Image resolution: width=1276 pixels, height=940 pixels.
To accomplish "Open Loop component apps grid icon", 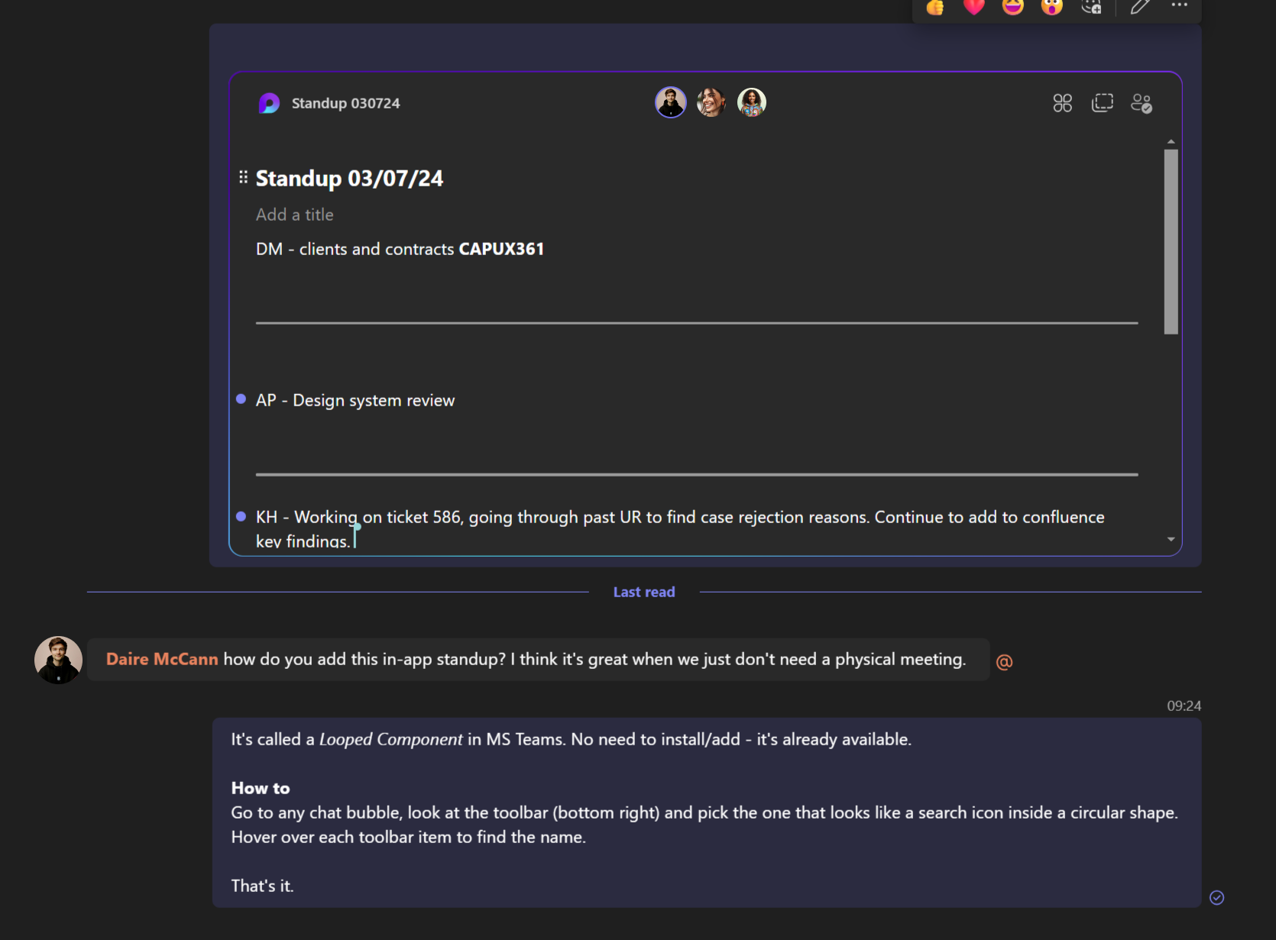I will coord(1062,103).
